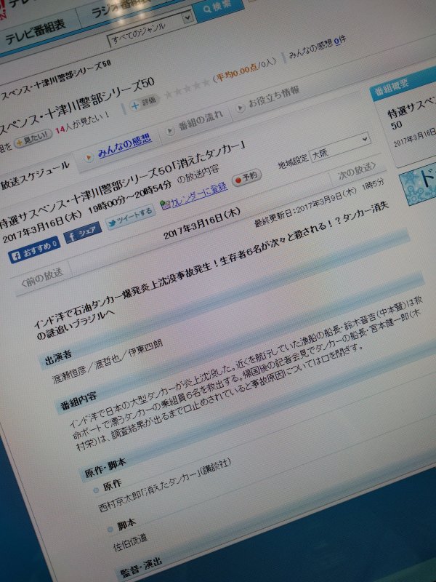Open the すべてのジャンル genre dropdown
The height and width of the screenshot is (582, 436).
(150, 29)
